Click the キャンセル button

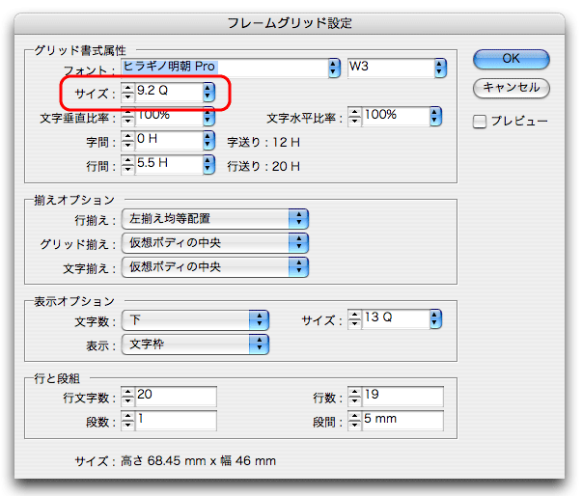[511, 88]
